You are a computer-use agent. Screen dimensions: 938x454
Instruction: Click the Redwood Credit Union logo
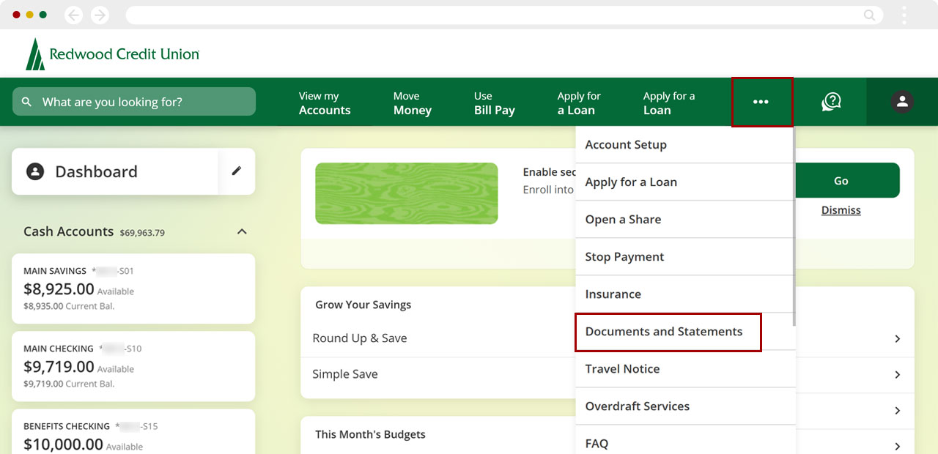[112, 54]
